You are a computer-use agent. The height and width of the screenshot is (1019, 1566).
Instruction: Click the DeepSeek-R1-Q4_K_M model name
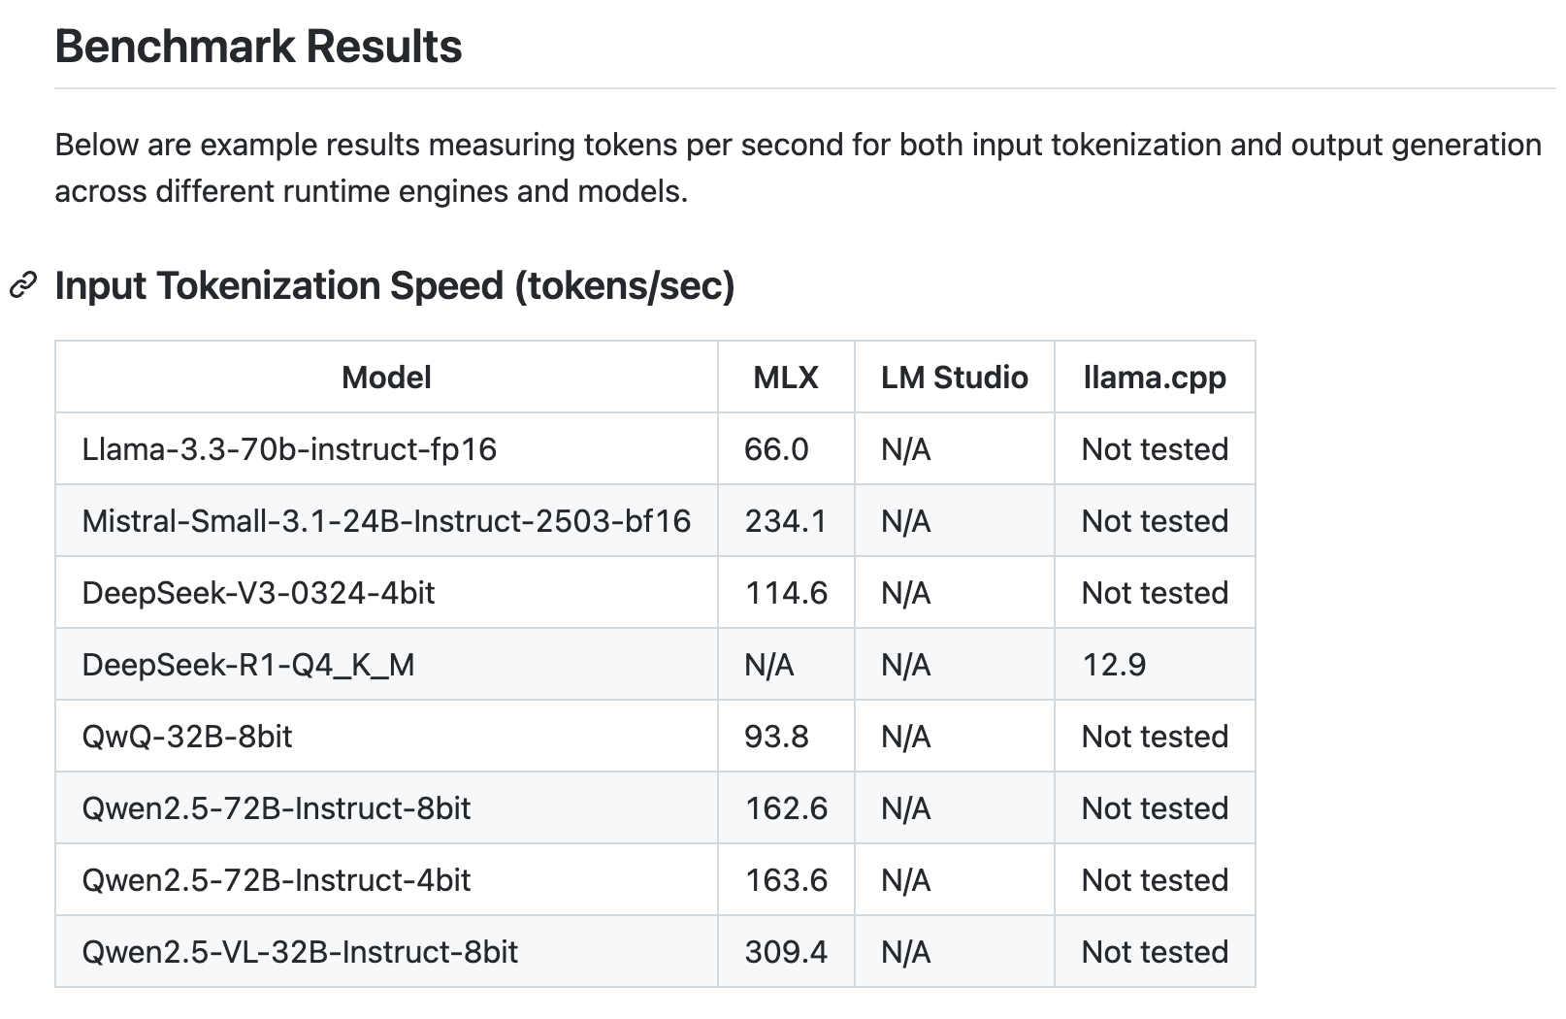[x=248, y=665]
